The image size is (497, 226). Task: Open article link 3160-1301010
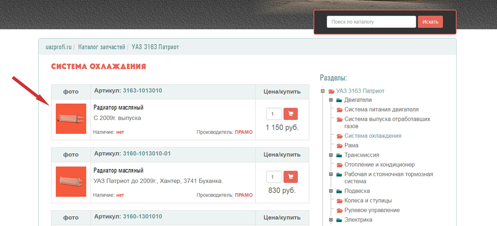(142, 216)
